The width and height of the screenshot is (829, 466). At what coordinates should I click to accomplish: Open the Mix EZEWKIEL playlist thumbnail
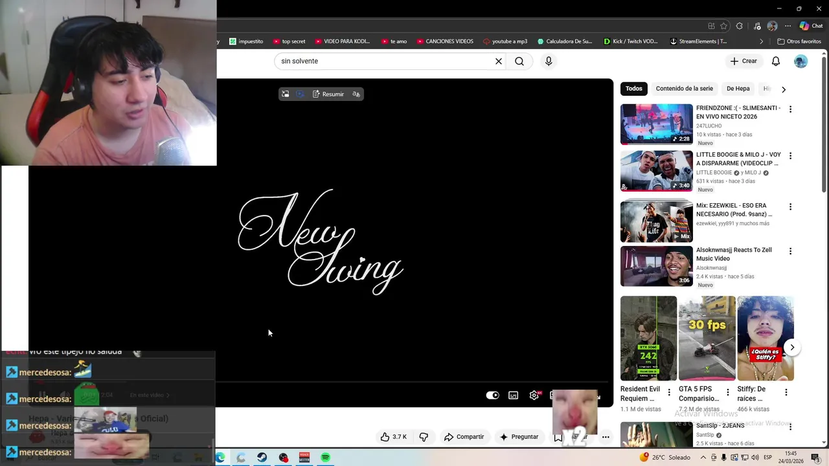[657, 221]
